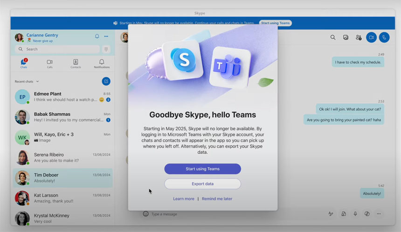The image size is (401, 232).
Task: Start a video call
Action: click(x=371, y=37)
